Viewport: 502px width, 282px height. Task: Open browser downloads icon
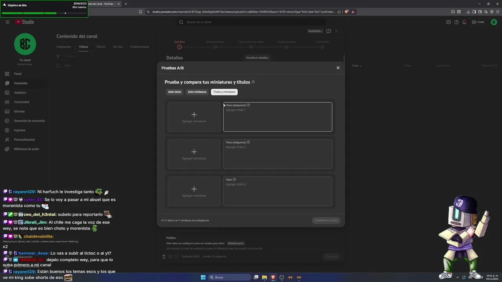tap(468, 12)
